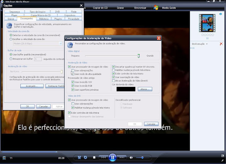Switch to the Rede tab
The width and height of the screenshot is (226, 164).
[74, 12]
